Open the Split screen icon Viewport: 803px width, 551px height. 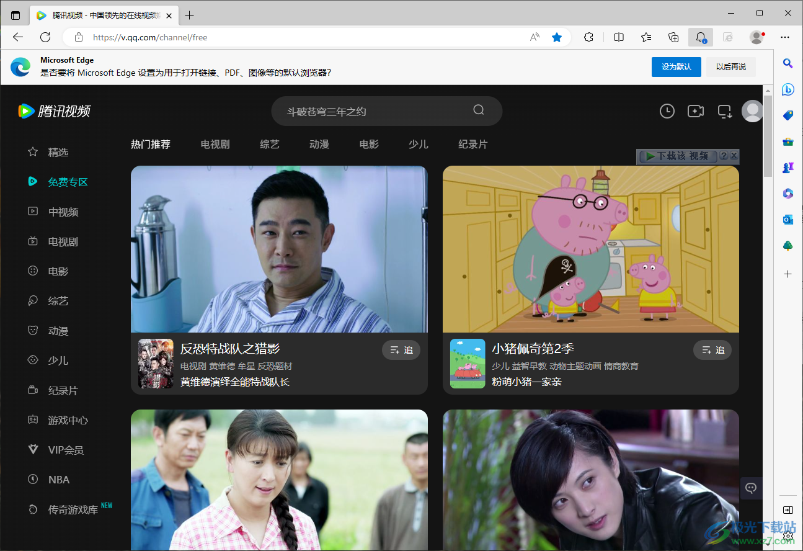coord(619,37)
